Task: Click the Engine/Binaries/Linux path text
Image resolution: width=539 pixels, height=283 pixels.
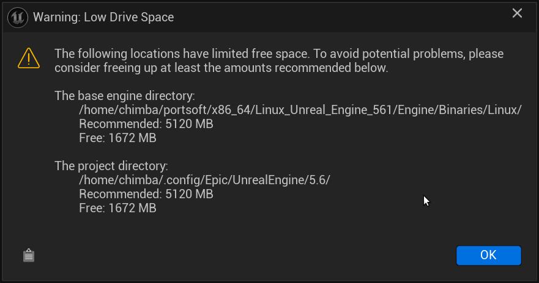Action: click(300, 110)
